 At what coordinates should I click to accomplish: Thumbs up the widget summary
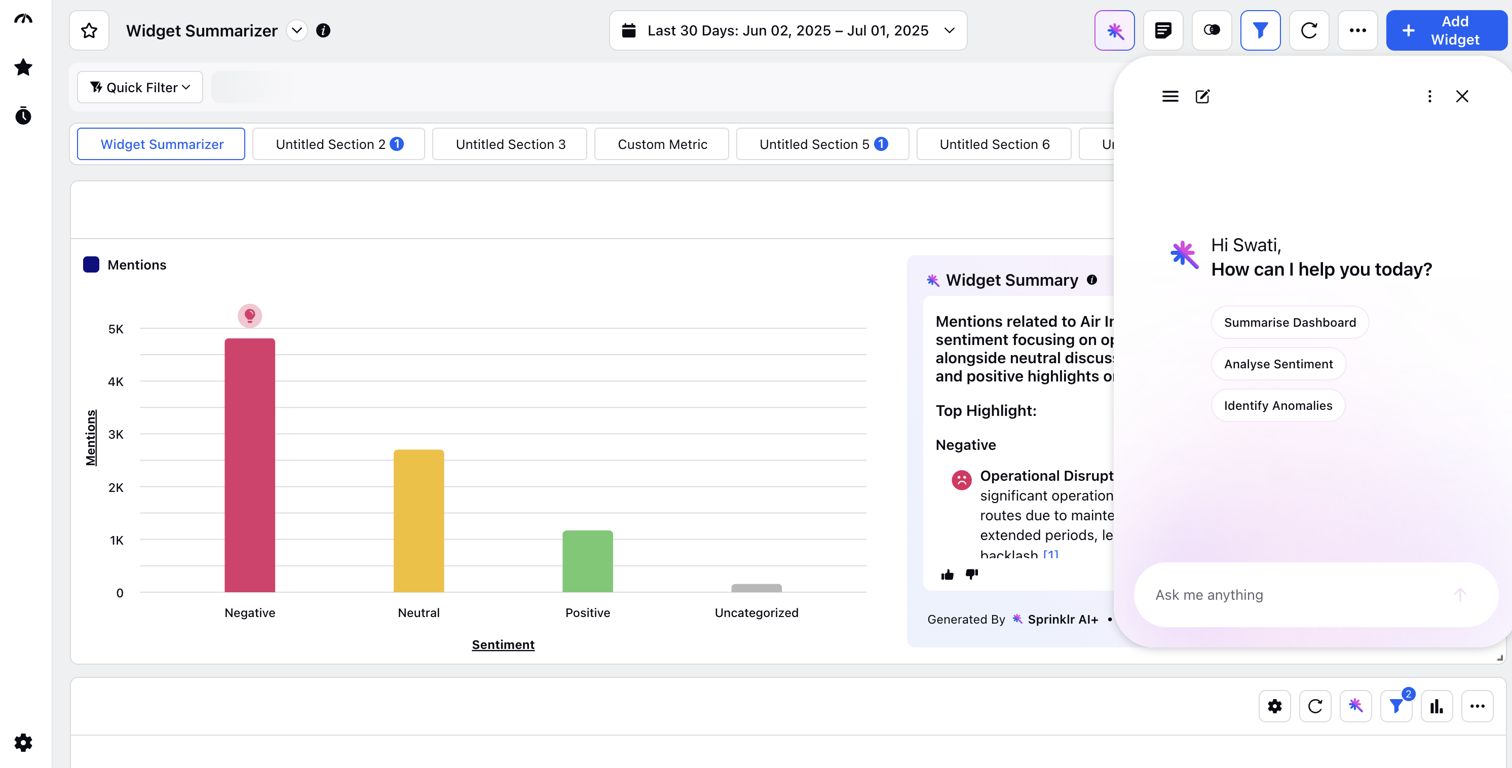tap(948, 574)
